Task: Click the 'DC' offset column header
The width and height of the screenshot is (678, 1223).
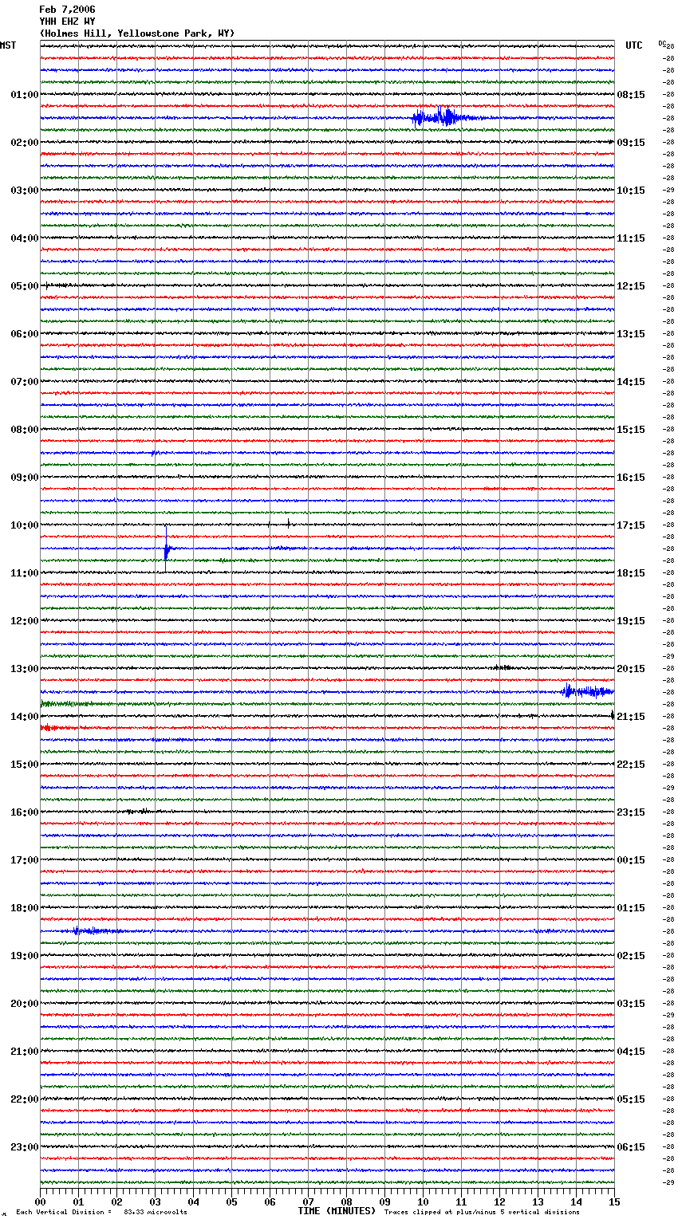Action: pyautogui.click(x=662, y=43)
